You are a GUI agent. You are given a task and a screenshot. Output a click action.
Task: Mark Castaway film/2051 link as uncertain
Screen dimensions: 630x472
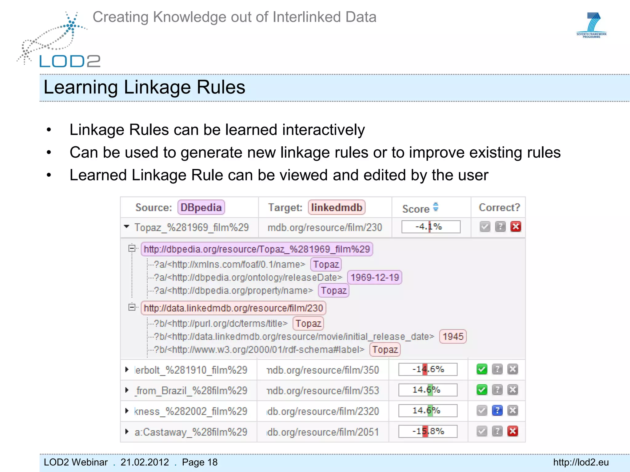(x=497, y=431)
